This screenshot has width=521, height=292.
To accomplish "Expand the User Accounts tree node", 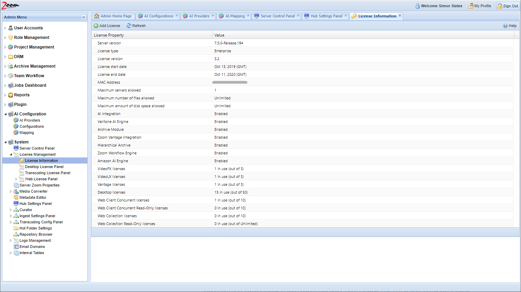I will coord(5,28).
